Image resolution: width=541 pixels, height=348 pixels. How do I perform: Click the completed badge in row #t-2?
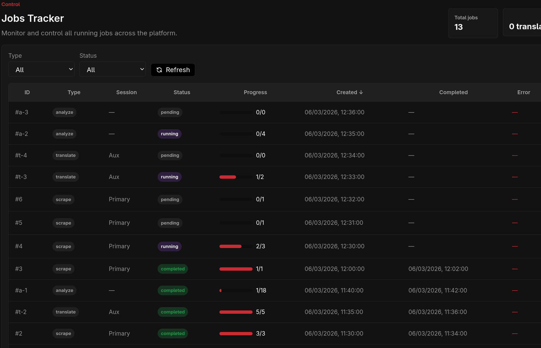click(x=173, y=312)
